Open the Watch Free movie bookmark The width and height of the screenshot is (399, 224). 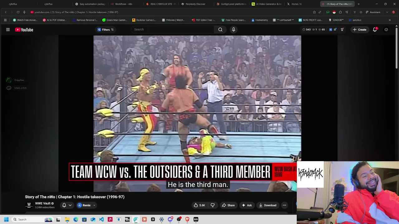pyautogui.click(x=25, y=20)
